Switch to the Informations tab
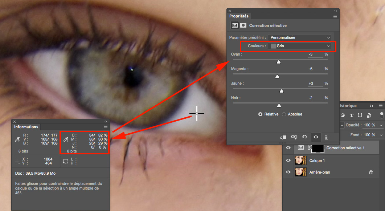Screen dimensions: 385x211 (26, 127)
